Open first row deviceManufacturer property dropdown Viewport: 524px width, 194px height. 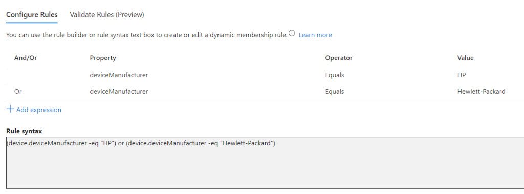[x=119, y=75]
